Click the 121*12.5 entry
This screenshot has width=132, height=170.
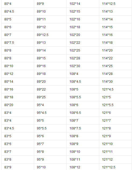click(x=115, y=167)
